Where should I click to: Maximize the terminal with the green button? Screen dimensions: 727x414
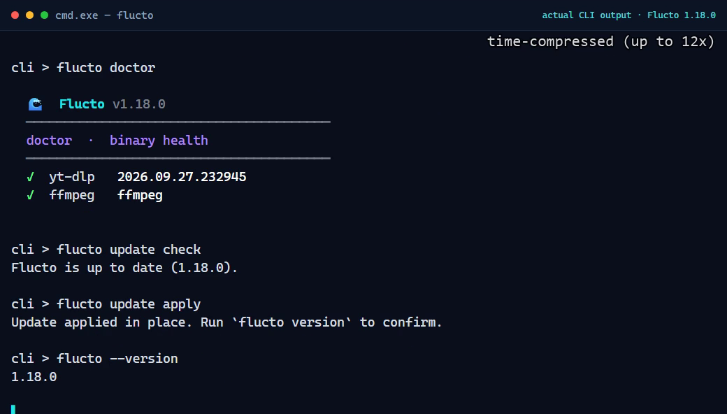(45, 15)
